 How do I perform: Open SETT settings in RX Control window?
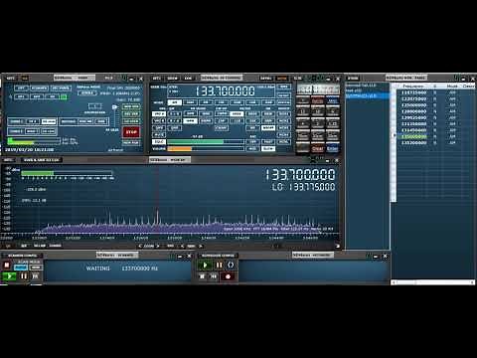tap(156, 79)
